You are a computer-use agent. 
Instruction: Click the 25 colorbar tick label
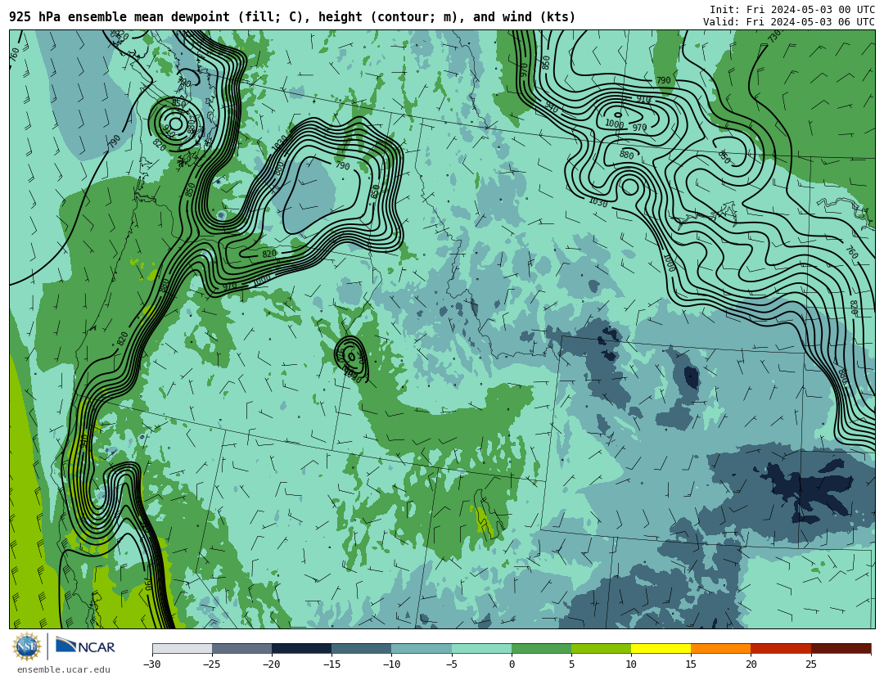point(810,664)
